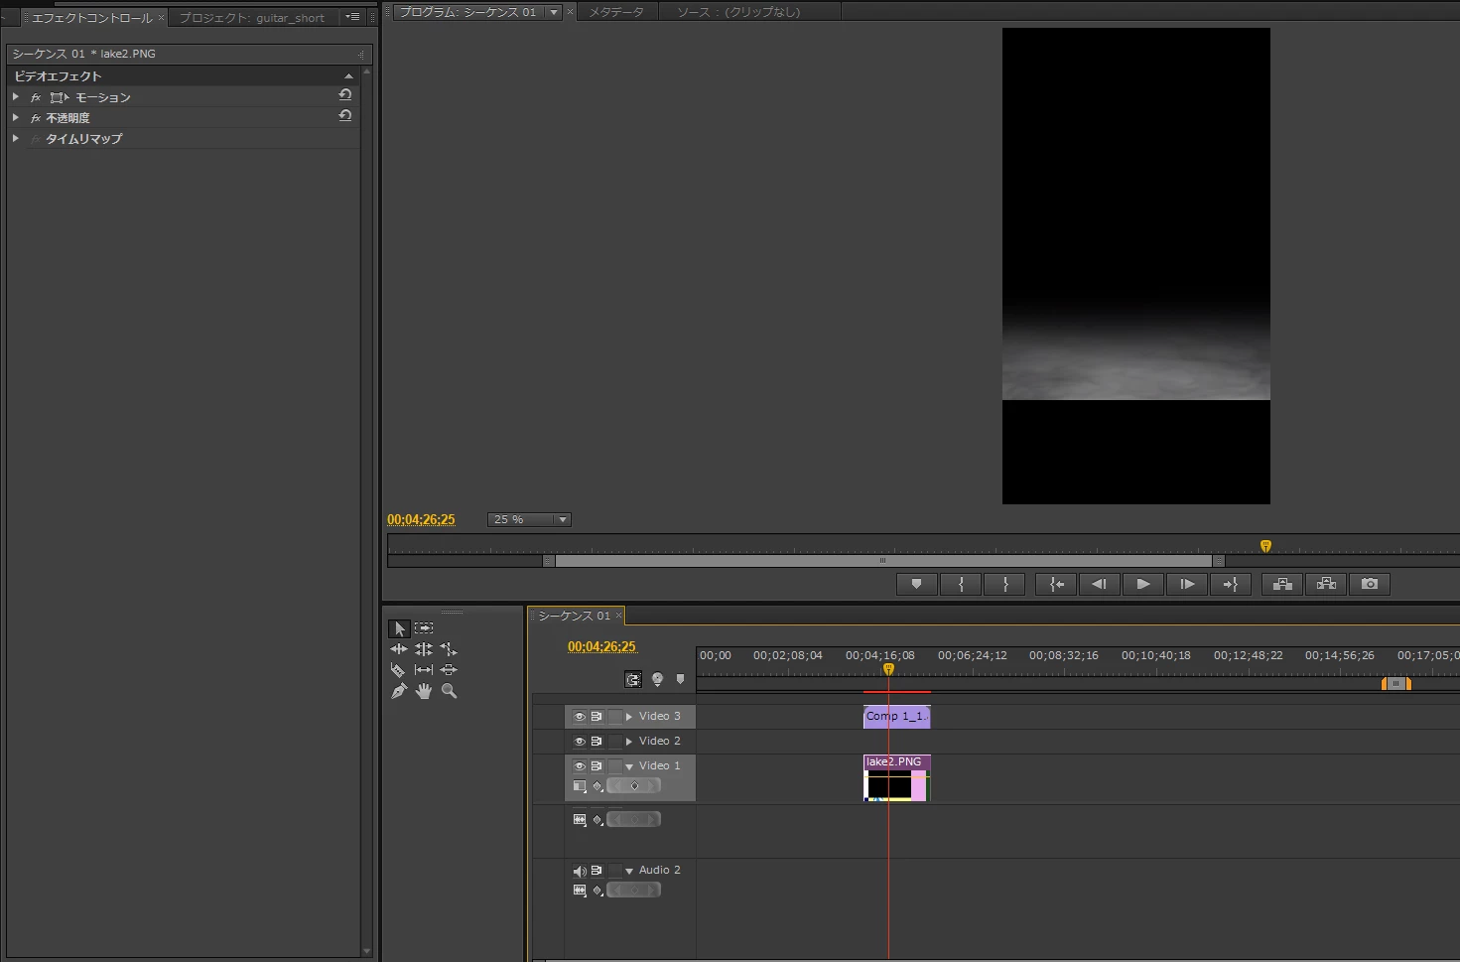
Task: Expand the Video 3 track
Action: (x=629, y=717)
